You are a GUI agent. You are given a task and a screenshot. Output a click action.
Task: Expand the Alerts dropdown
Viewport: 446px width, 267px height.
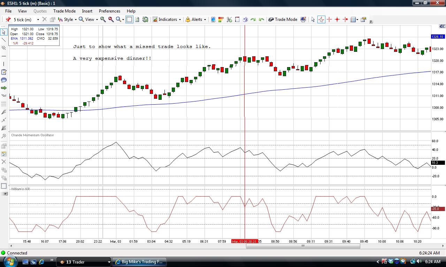click(x=196, y=19)
